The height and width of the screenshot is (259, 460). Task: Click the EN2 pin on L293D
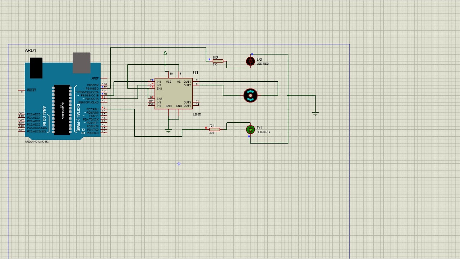159,99
